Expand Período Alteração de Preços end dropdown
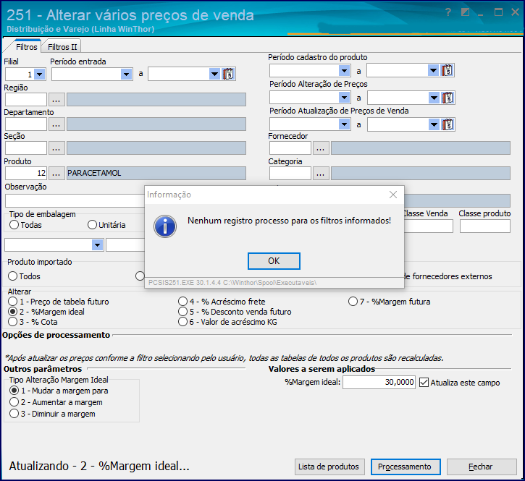Screen dimensions: 525x481 [x=434, y=98]
